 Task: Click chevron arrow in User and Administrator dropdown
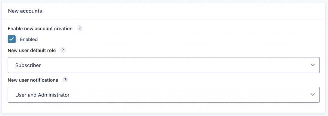click(x=313, y=95)
